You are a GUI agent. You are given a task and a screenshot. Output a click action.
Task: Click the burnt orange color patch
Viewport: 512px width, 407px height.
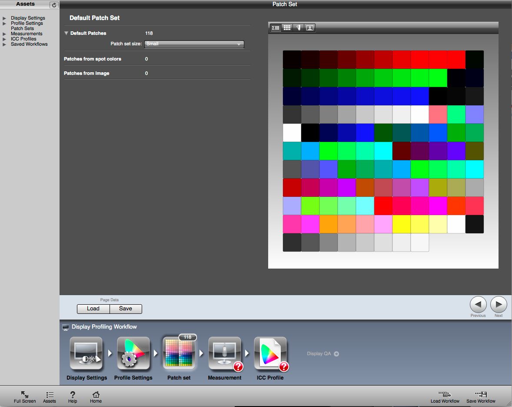click(365, 188)
